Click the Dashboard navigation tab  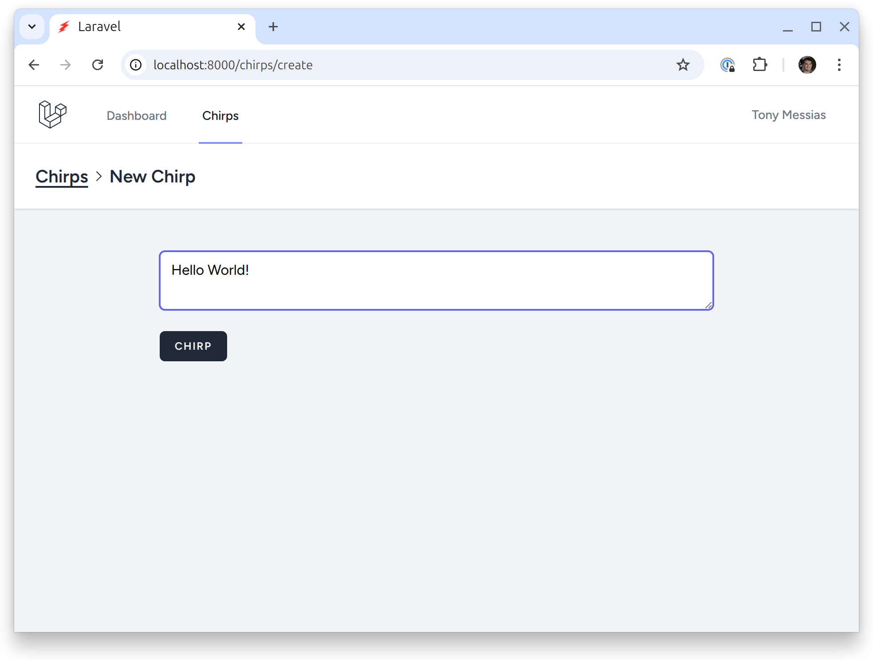tap(137, 116)
